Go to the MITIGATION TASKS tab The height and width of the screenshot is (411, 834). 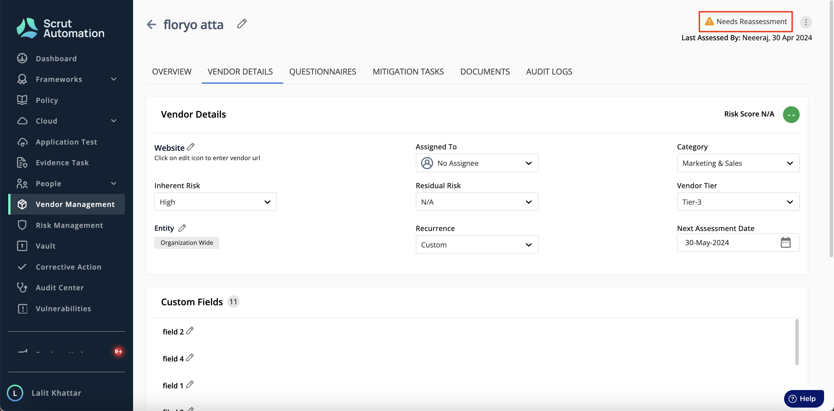tap(408, 71)
